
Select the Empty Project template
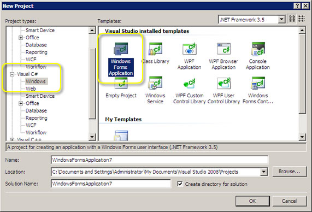pyautogui.click(x=121, y=87)
